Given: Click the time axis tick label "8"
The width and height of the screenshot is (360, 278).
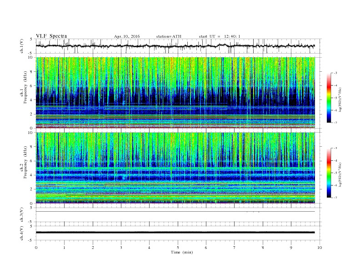Looking at the screenshot, I should (x=263, y=248).
